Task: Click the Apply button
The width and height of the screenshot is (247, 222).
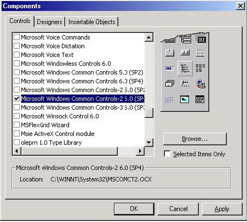Action: coord(222,209)
